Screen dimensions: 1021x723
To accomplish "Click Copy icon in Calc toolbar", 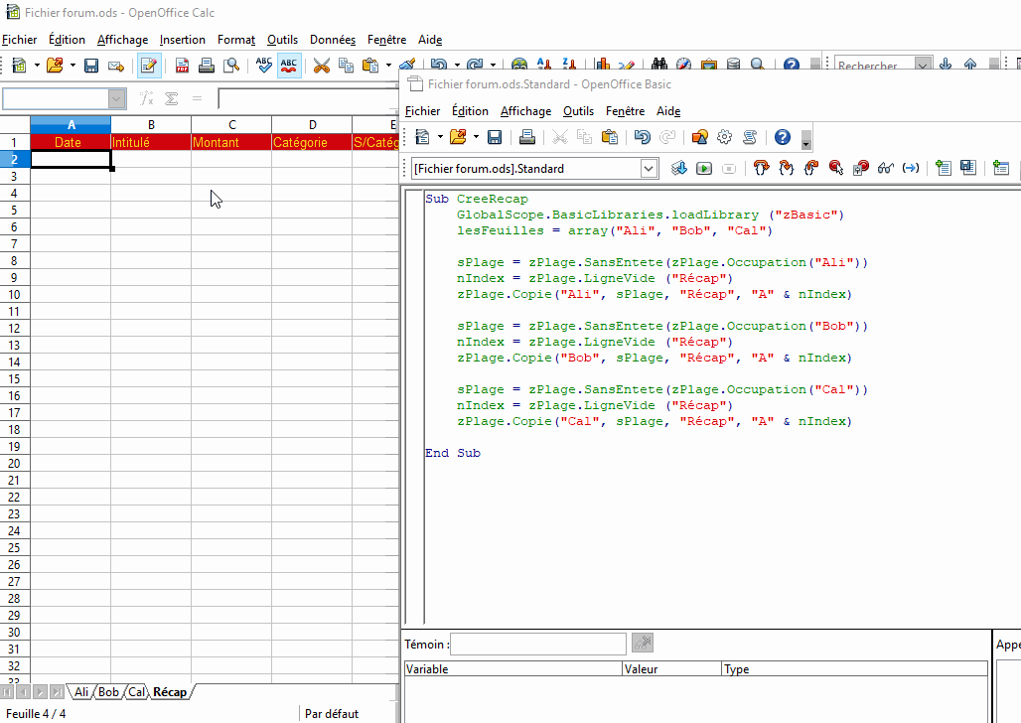I will [346, 66].
